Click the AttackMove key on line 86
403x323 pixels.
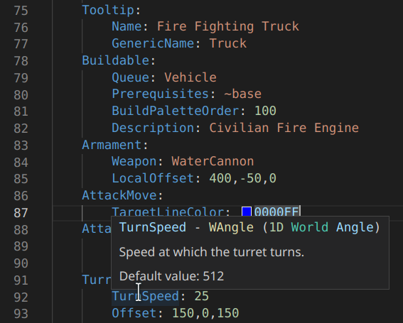(x=119, y=195)
